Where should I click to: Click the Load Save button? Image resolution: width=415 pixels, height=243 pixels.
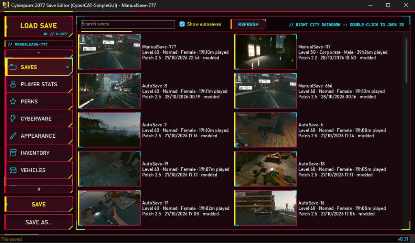[x=39, y=26]
